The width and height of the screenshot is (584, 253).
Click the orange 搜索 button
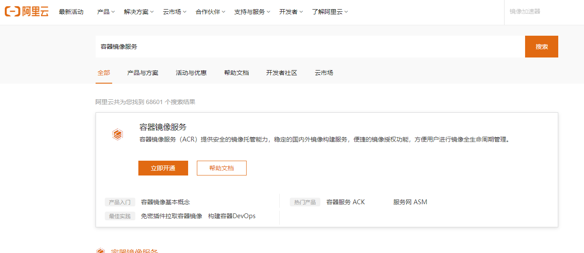click(x=542, y=47)
